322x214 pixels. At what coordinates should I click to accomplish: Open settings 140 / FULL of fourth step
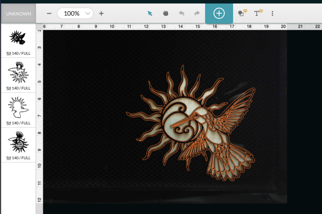[18, 158]
